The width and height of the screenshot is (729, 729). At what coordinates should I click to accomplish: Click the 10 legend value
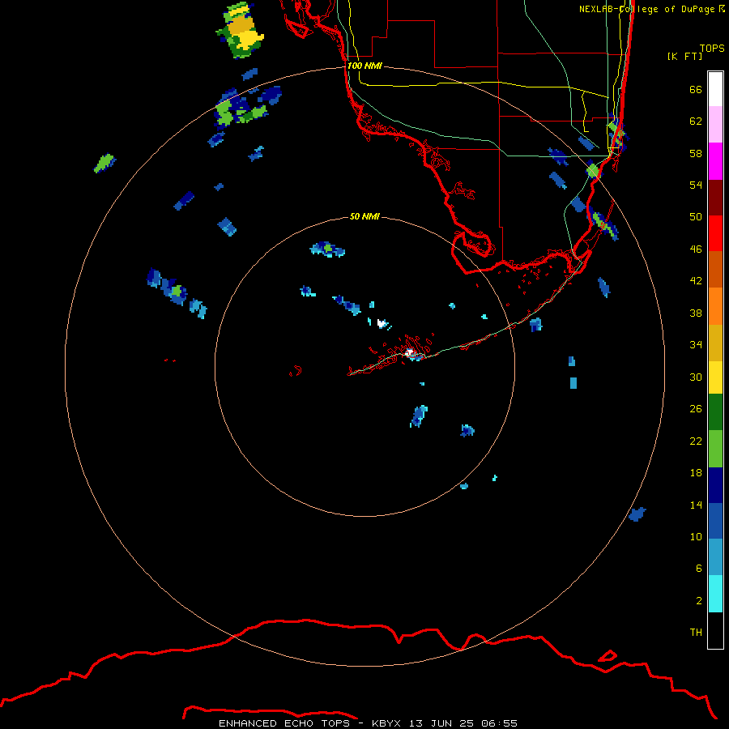[696, 536]
